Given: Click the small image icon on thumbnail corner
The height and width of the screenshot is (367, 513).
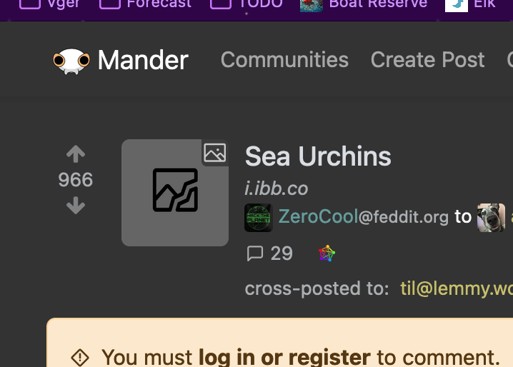Looking at the screenshot, I should pos(215,153).
